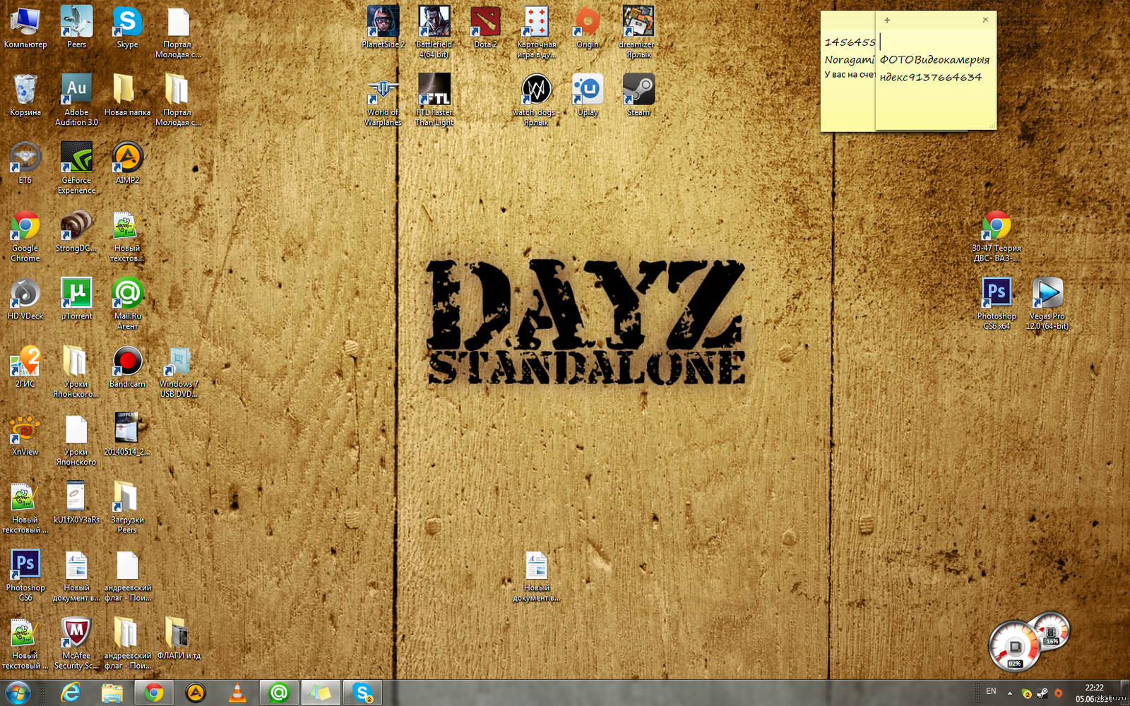Launch PlanetSide 2

[x=383, y=28]
